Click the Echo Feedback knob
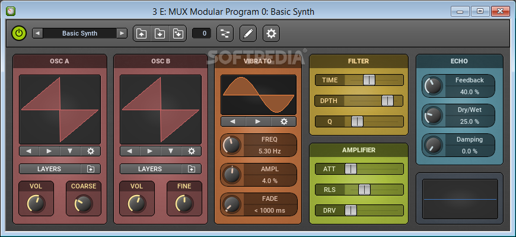The image size is (516, 237). [434, 86]
